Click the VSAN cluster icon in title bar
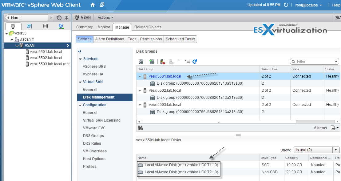Screen dimensions: 341x181 point(77,18)
